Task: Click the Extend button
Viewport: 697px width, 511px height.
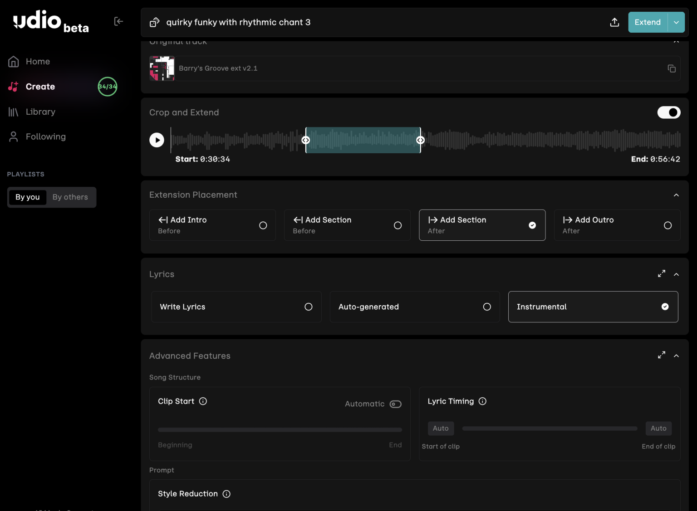Action: point(648,22)
